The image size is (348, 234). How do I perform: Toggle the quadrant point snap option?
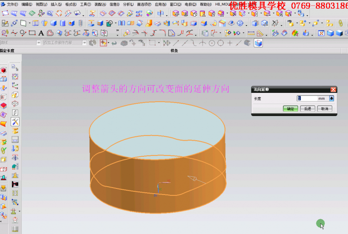tap(221, 43)
